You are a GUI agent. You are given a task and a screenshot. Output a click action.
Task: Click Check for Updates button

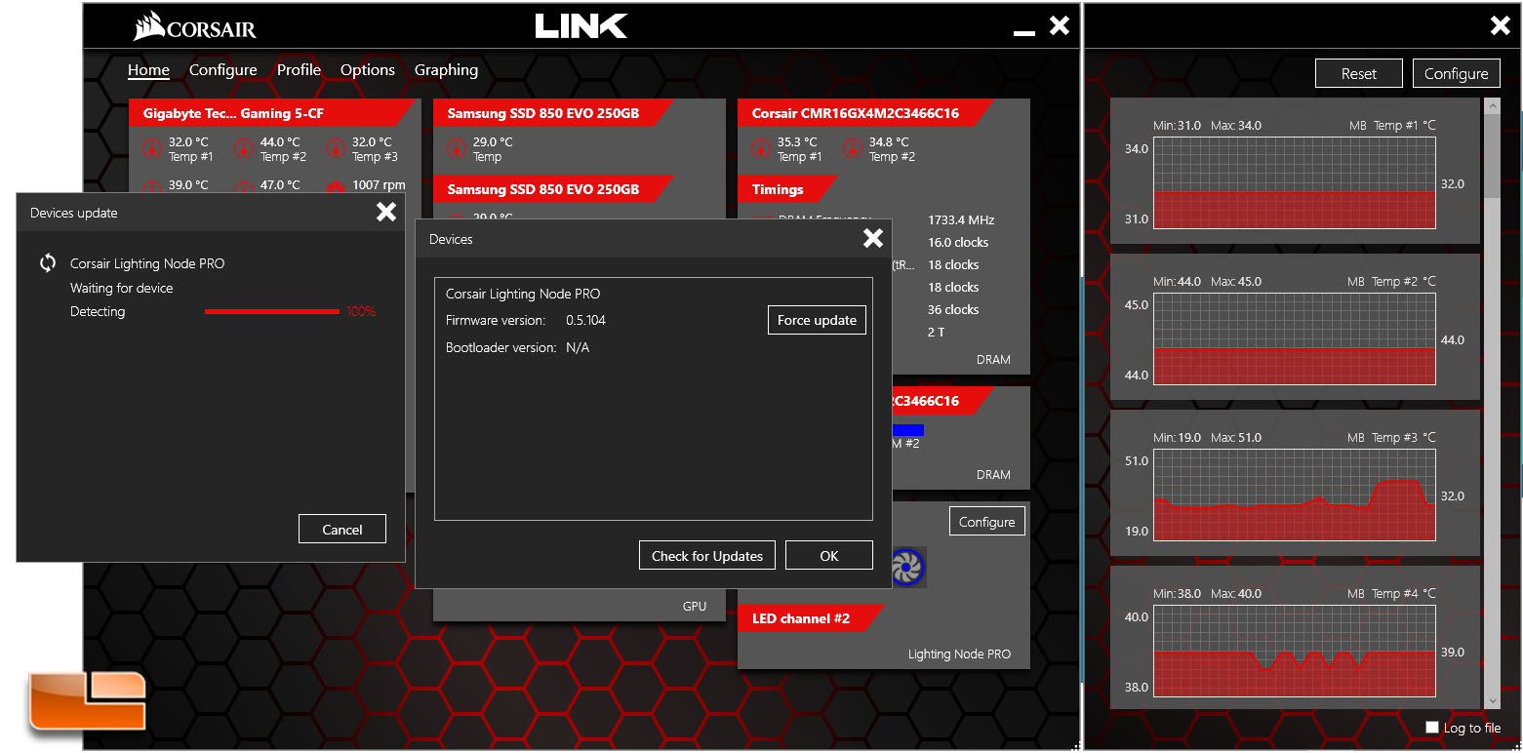(x=707, y=556)
